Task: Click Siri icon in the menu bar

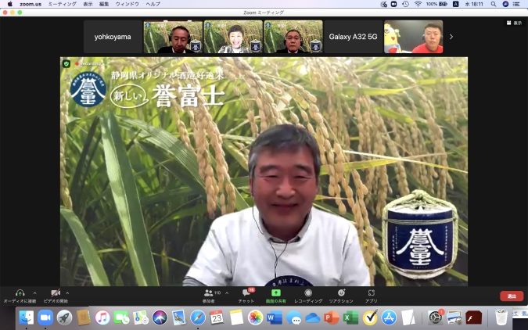Action: (505, 4)
